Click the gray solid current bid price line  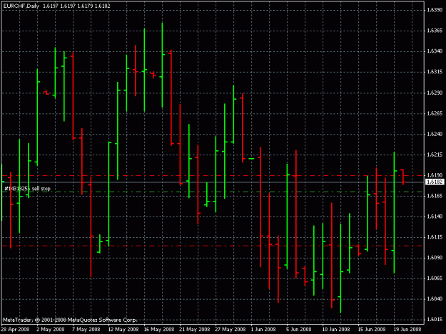pyautogui.click(x=212, y=182)
